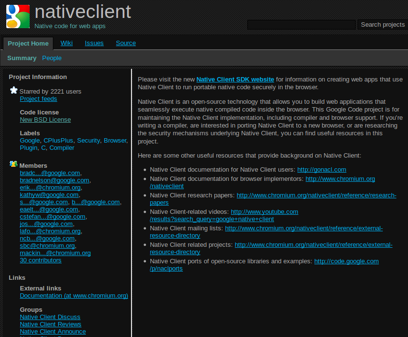The image size is (408, 337).
Task: View the 30 contributors link
Action: [x=41, y=260]
